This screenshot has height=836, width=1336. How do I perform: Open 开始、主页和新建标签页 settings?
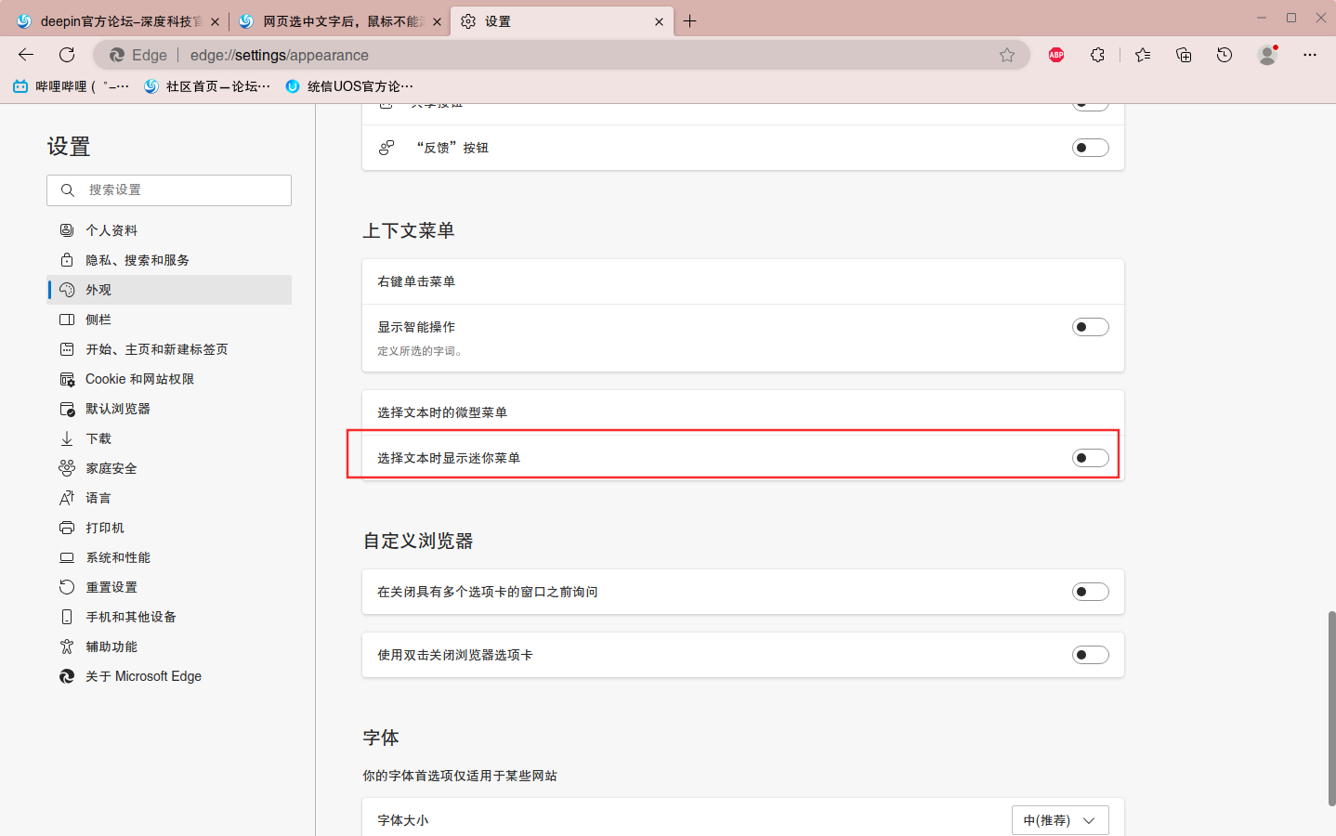click(169, 349)
